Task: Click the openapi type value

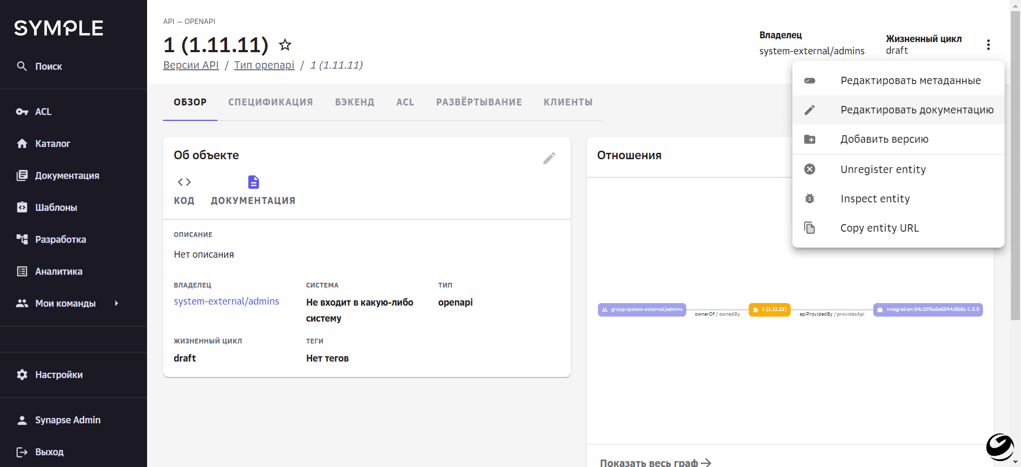Action: click(456, 302)
